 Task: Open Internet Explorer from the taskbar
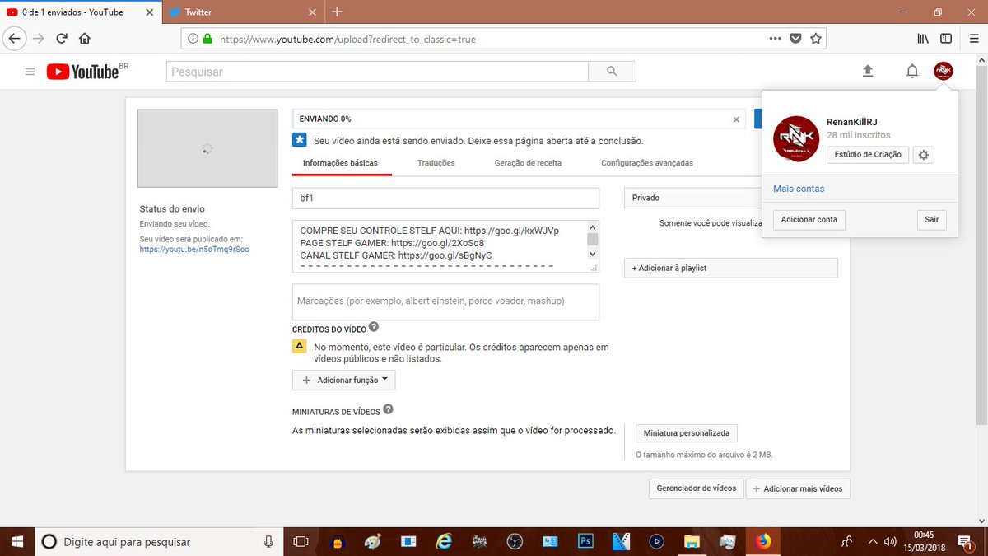(x=445, y=541)
